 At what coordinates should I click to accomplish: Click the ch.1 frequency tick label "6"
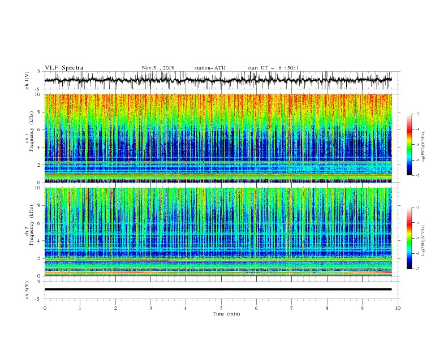(x=40, y=129)
